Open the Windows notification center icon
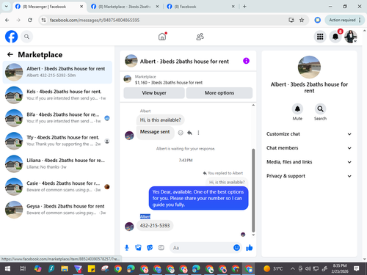Viewport: 367px width, 275px height. click(x=357, y=269)
